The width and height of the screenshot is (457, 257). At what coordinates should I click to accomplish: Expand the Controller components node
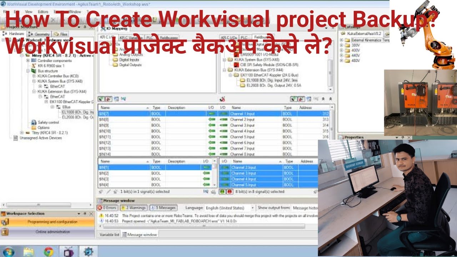(29, 60)
